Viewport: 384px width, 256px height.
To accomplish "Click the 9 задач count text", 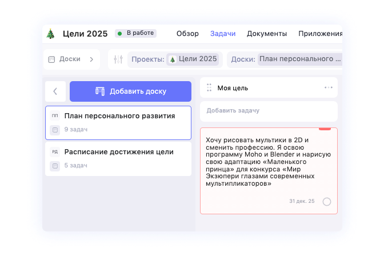I will click(75, 129).
